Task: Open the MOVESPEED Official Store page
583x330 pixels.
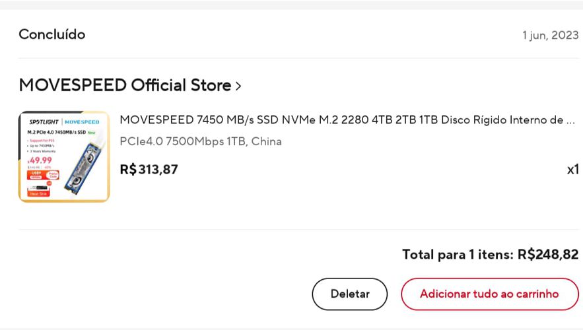Action: coord(125,85)
